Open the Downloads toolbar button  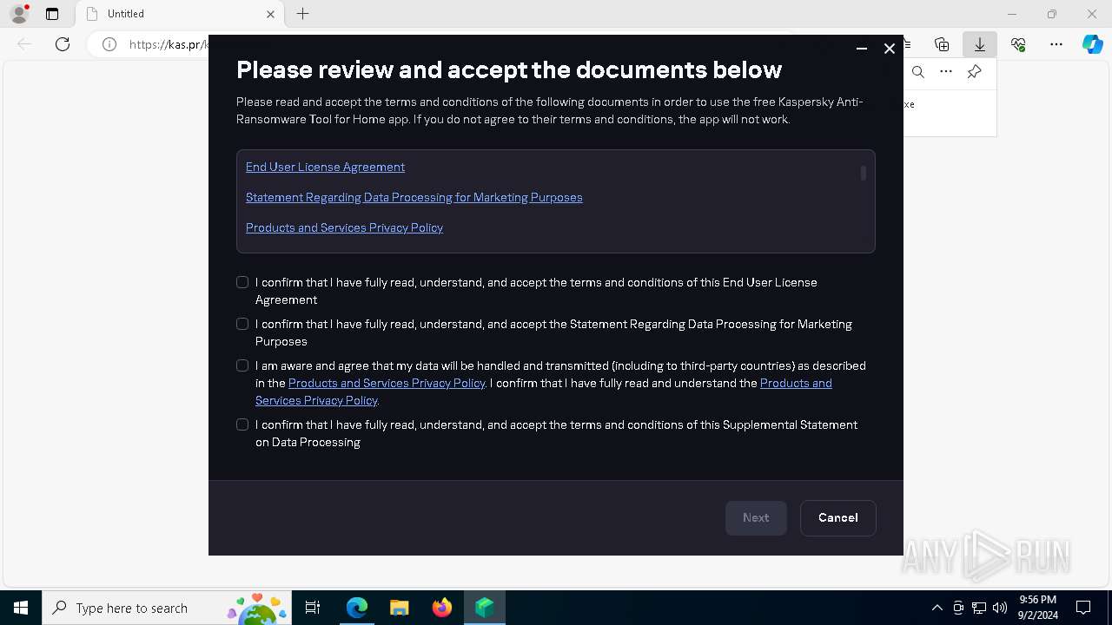pyautogui.click(x=980, y=44)
